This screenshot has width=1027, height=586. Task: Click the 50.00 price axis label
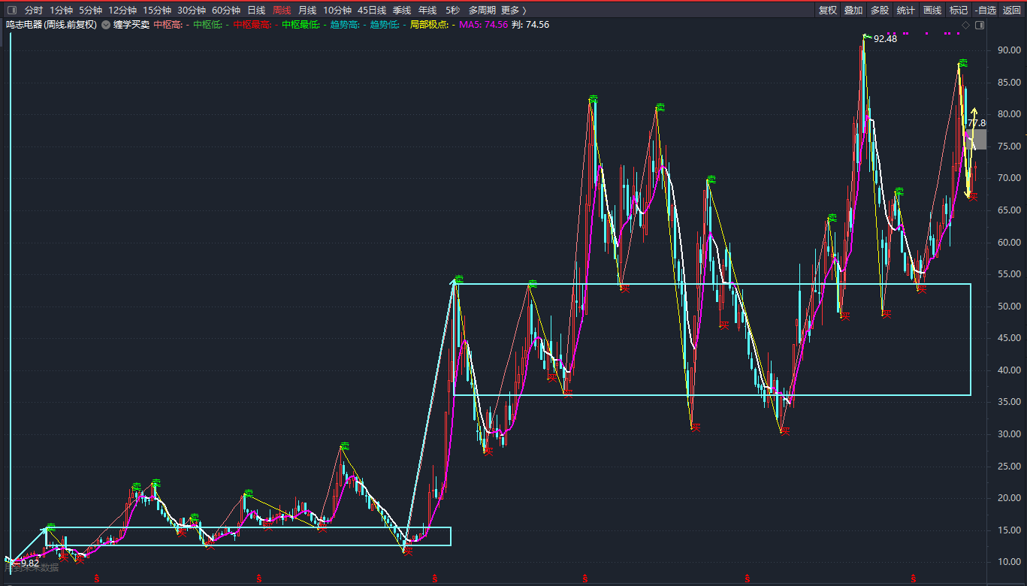pyautogui.click(x=1009, y=307)
